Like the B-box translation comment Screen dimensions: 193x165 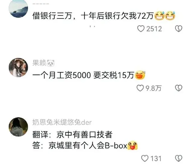tap(145, 158)
